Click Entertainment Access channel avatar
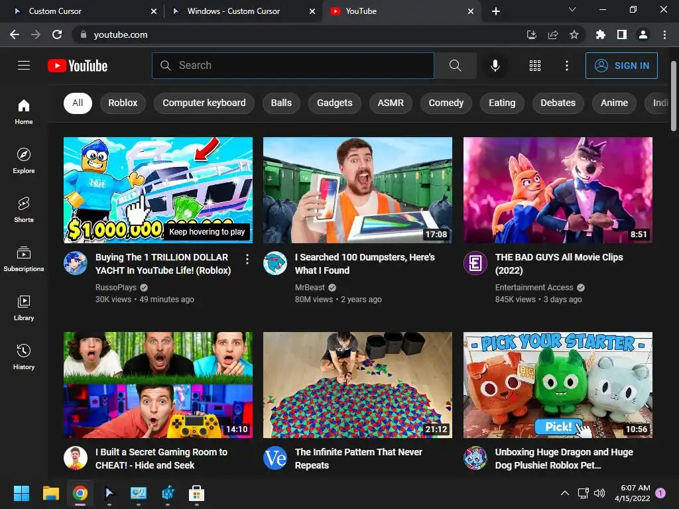Image resolution: width=679 pixels, height=509 pixels. pos(475,263)
